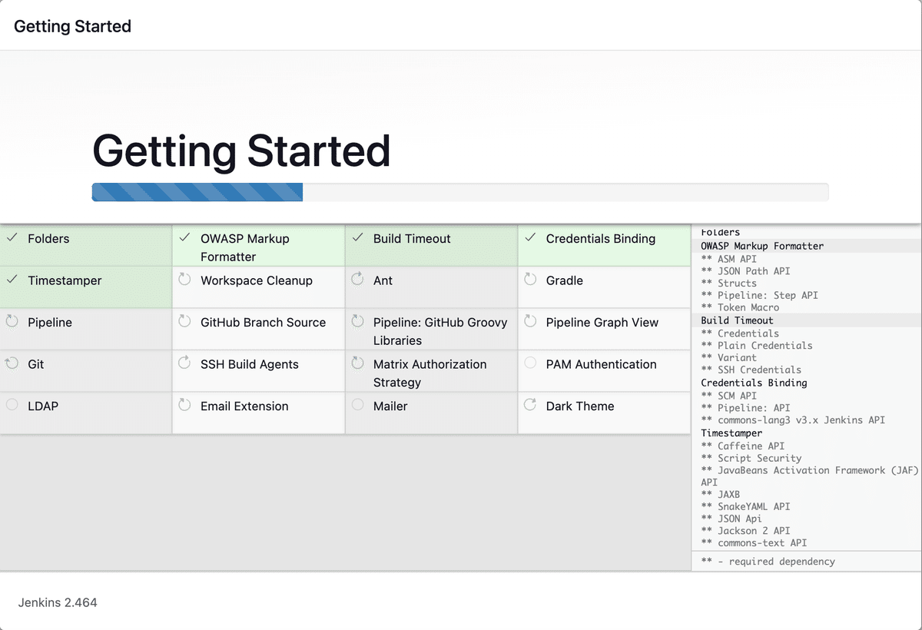Click the 'Ant' plugin name
Image resolution: width=922 pixels, height=630 pixels.
[x=383, y=280]
